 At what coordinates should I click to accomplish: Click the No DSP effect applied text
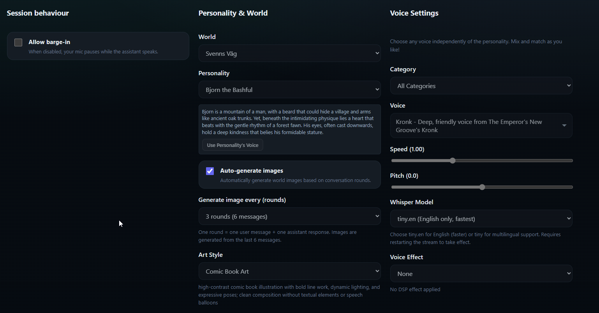(415, 289)
